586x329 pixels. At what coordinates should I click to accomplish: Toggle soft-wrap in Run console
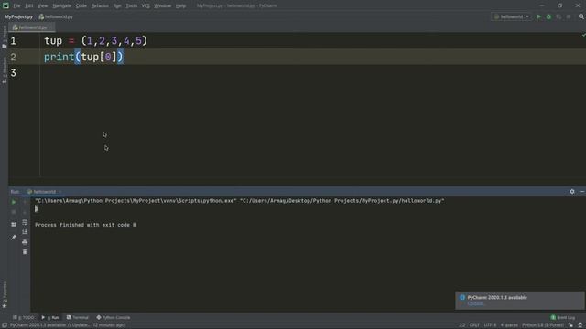click(x=25, y=222)
